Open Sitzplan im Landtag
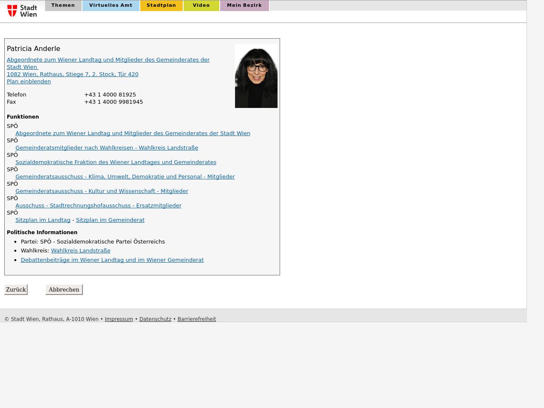The height and width of the screenshot is (408, 544). [x=43, y=220]
